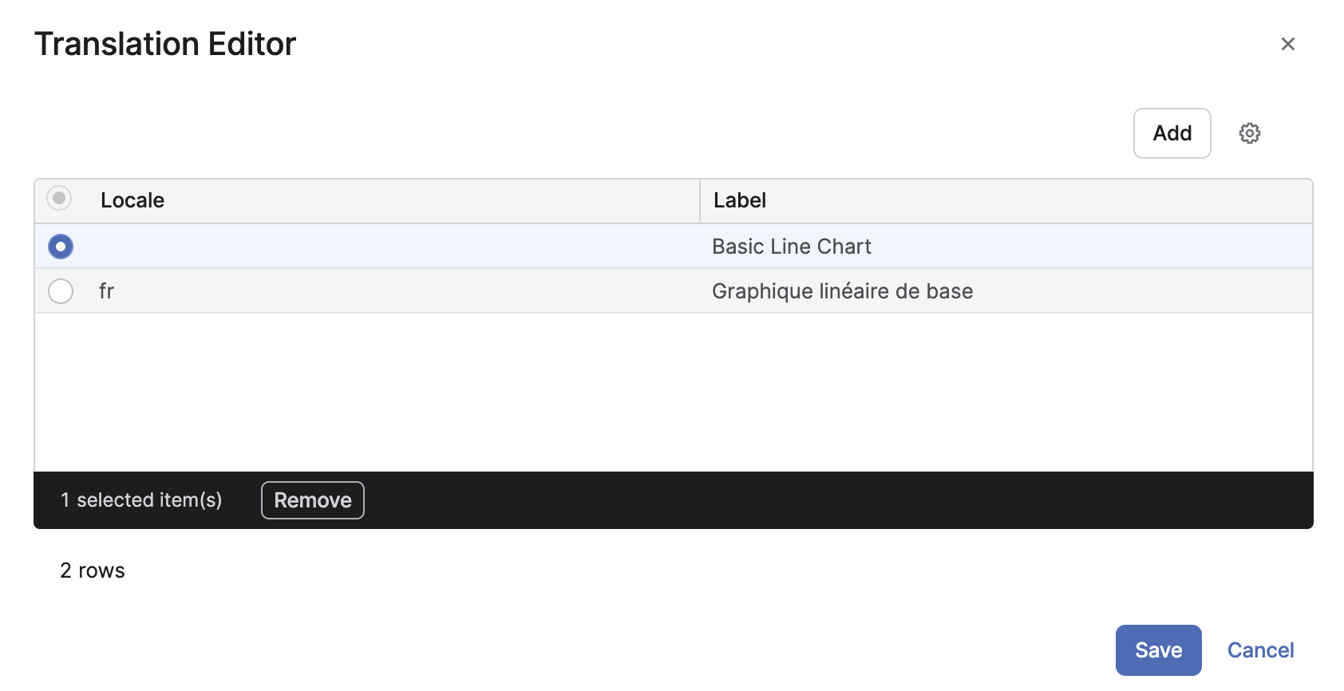Viewport: 1344px width, 691px height.
Task: Cancel the translation edits
Action: [x=1260, y=650]
